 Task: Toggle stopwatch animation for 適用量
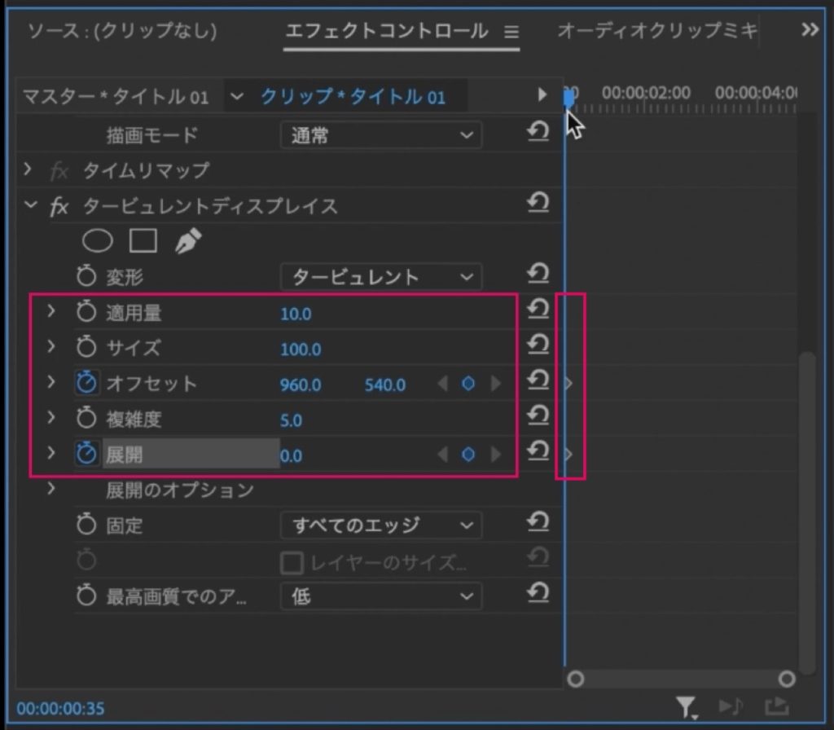86,312
